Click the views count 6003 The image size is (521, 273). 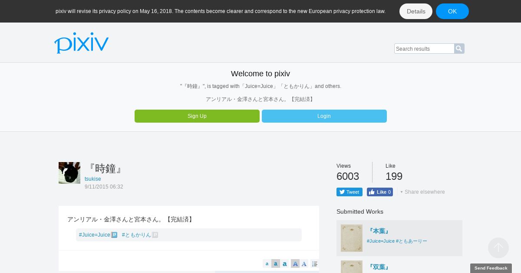coord(348,176)
